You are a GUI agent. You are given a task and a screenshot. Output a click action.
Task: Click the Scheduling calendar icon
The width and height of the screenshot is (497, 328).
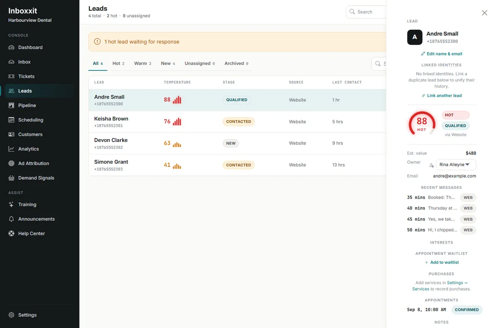coord(12,120)
